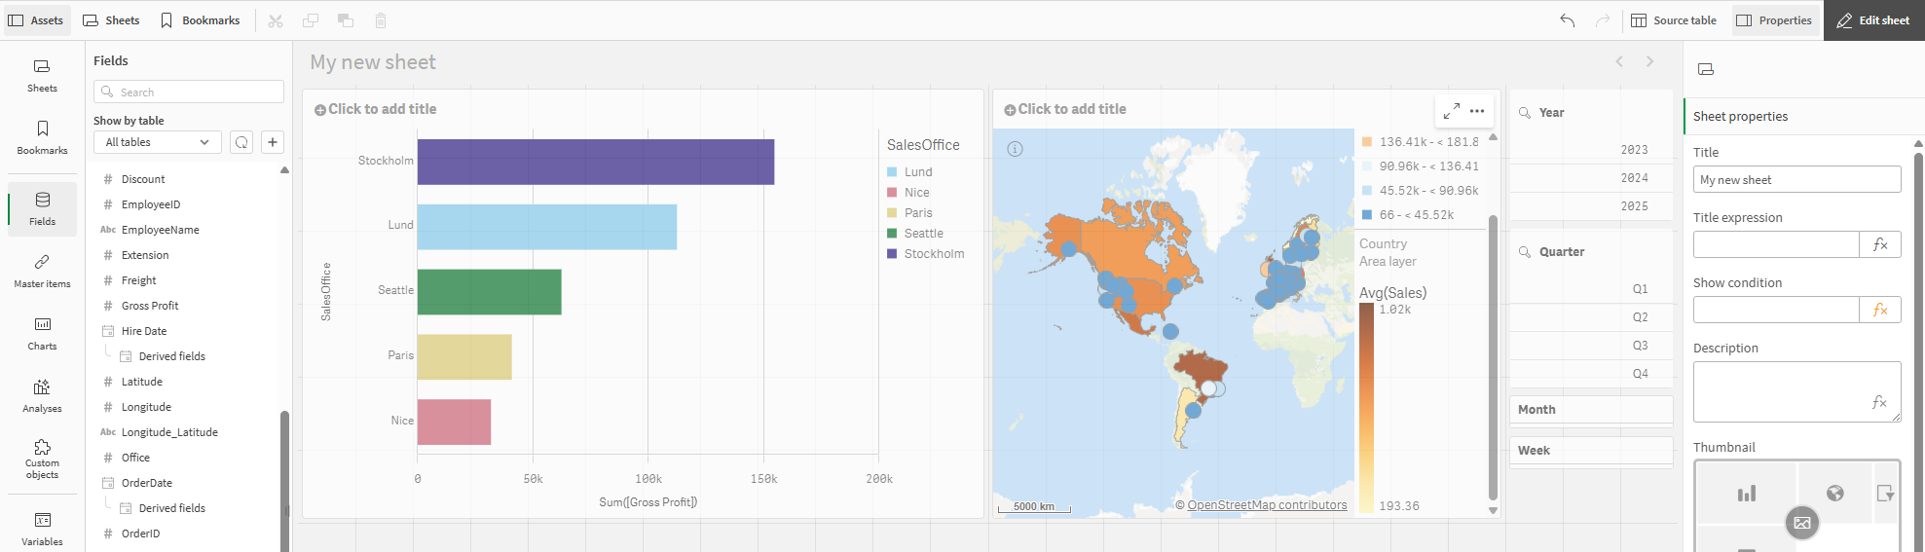Open the Charts panel
The image size is (1925, 552).
[x=42, y=332]
